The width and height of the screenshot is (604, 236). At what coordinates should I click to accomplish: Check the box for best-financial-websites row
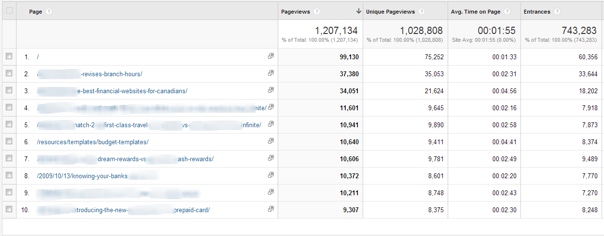(9, 90)
